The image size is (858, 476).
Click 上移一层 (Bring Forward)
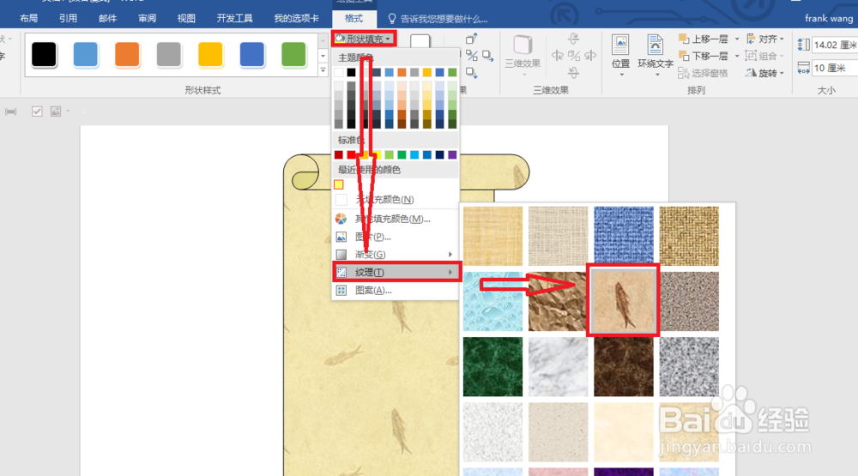pyautogui.click(x=704, y=39)
